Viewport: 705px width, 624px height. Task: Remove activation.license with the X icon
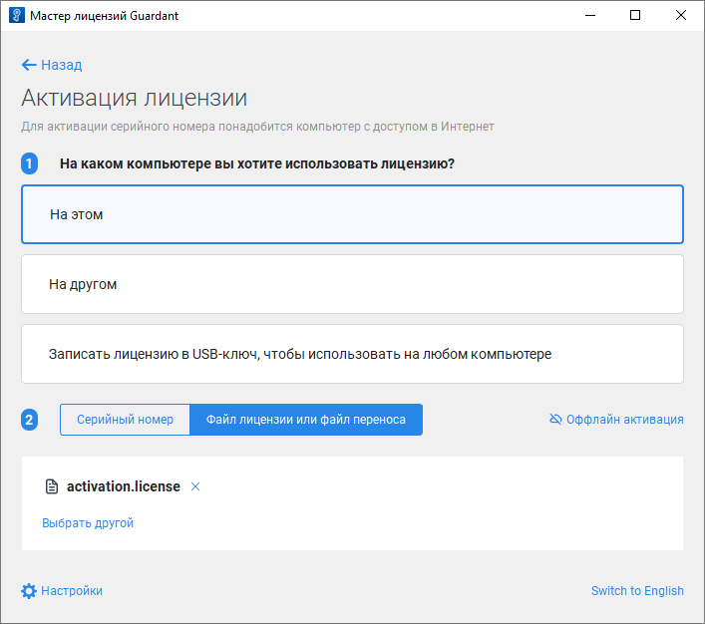(195, 486)
